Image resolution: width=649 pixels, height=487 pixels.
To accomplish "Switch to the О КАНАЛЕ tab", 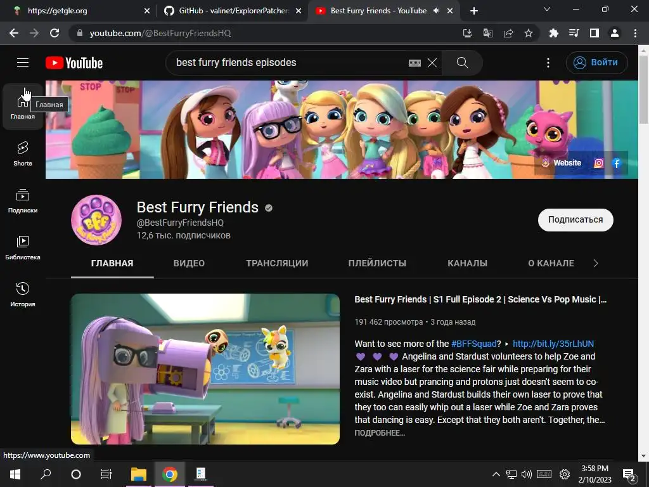I will [551, 263].
